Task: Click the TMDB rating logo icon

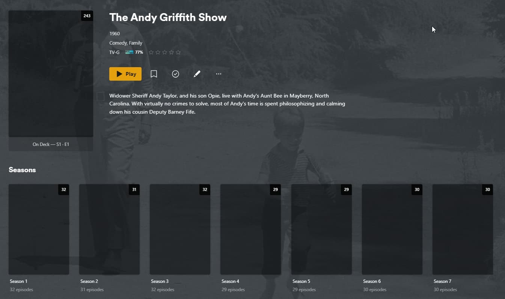Action: 129,52
